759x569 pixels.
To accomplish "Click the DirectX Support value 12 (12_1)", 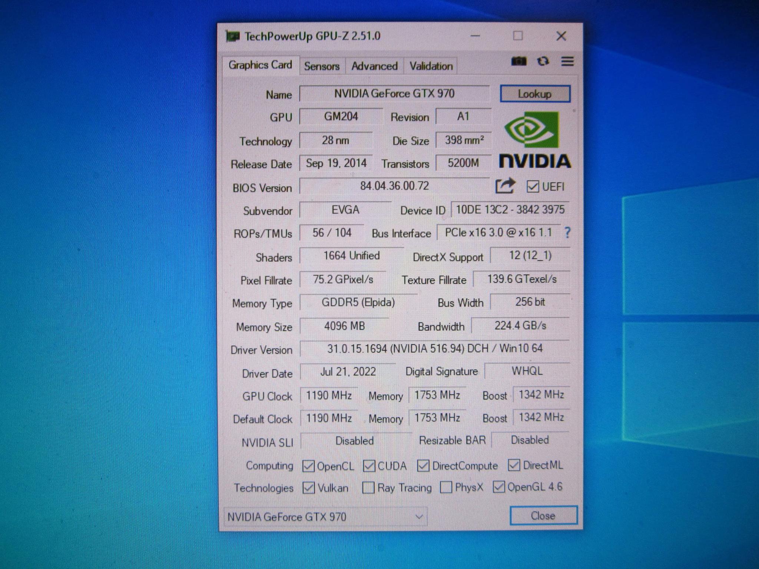I will (x=530, y=256).
